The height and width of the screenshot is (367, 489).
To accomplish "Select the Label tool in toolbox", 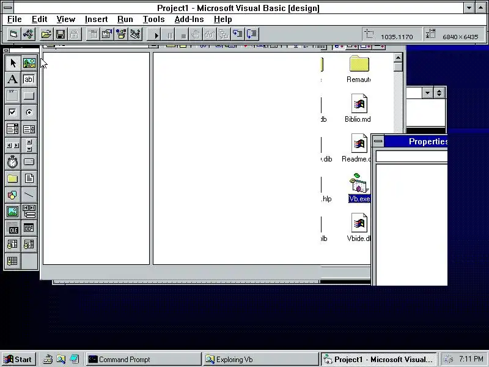I will click(13, 80).
